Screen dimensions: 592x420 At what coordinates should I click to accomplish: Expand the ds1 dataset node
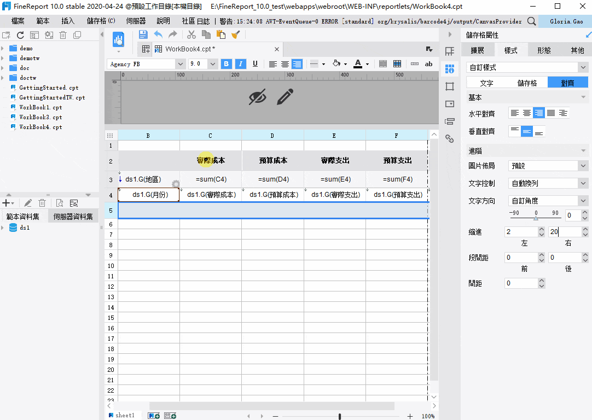click(3, 227)
